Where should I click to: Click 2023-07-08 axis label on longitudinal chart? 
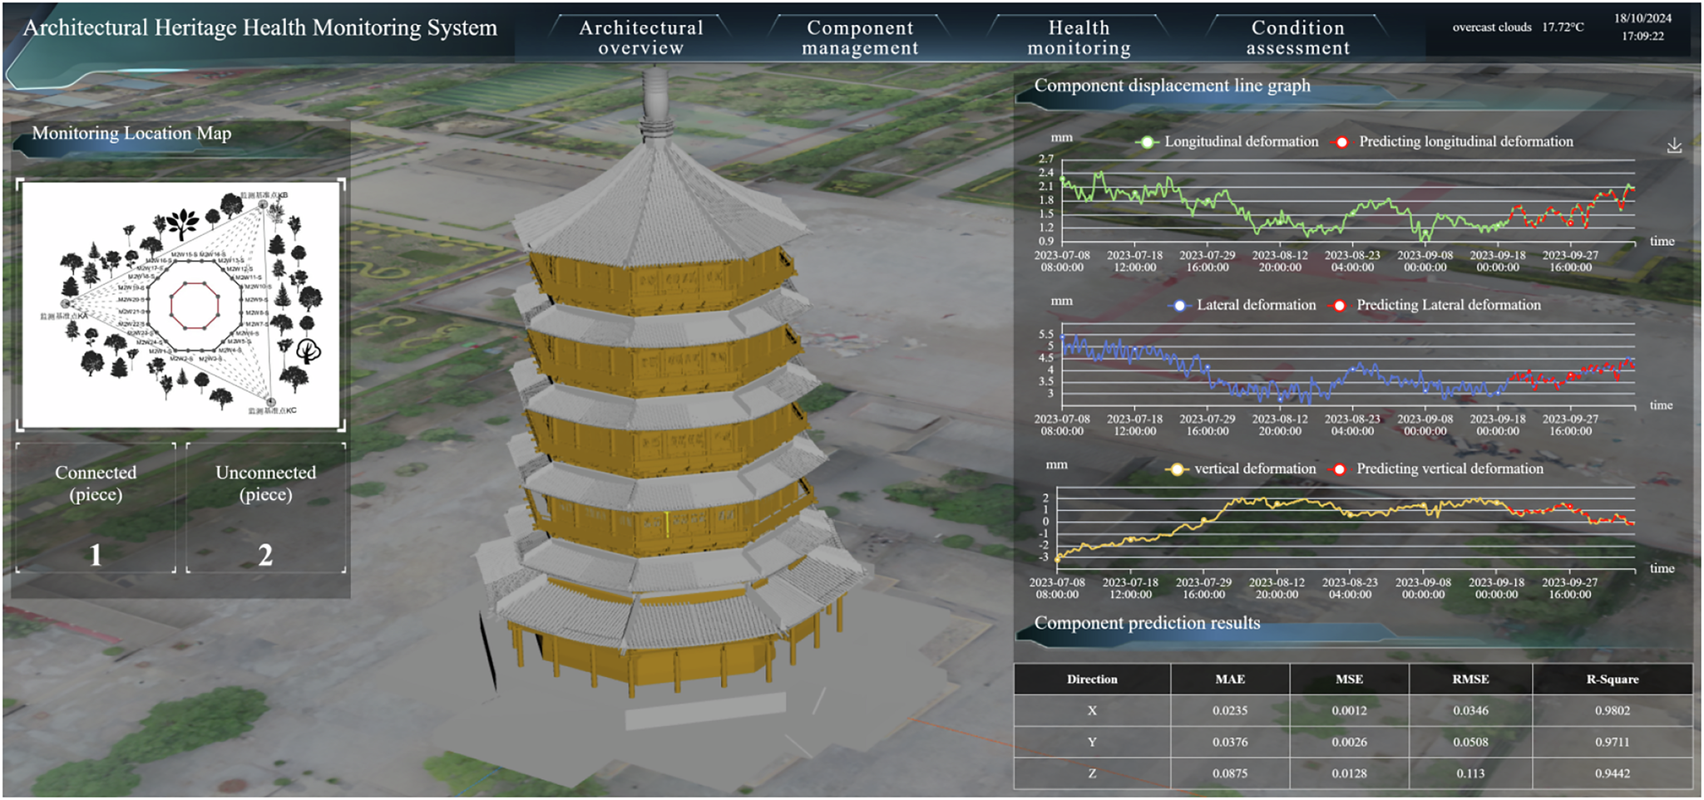[1062, 261]
